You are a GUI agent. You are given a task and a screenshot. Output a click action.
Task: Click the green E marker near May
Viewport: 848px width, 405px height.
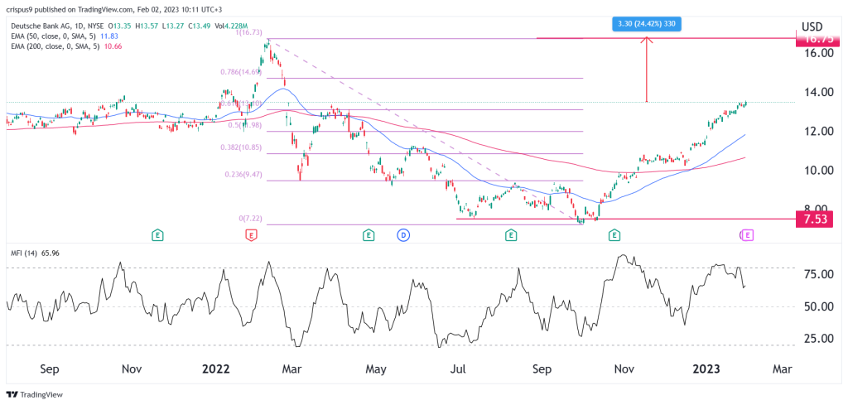coord(369,234)
